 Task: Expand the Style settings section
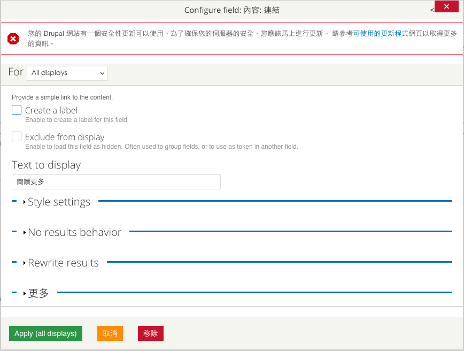(59, 202)
